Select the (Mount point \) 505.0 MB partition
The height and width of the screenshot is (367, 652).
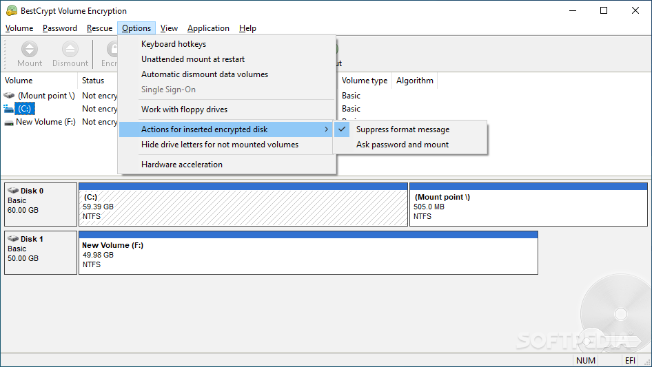point(529,205)
